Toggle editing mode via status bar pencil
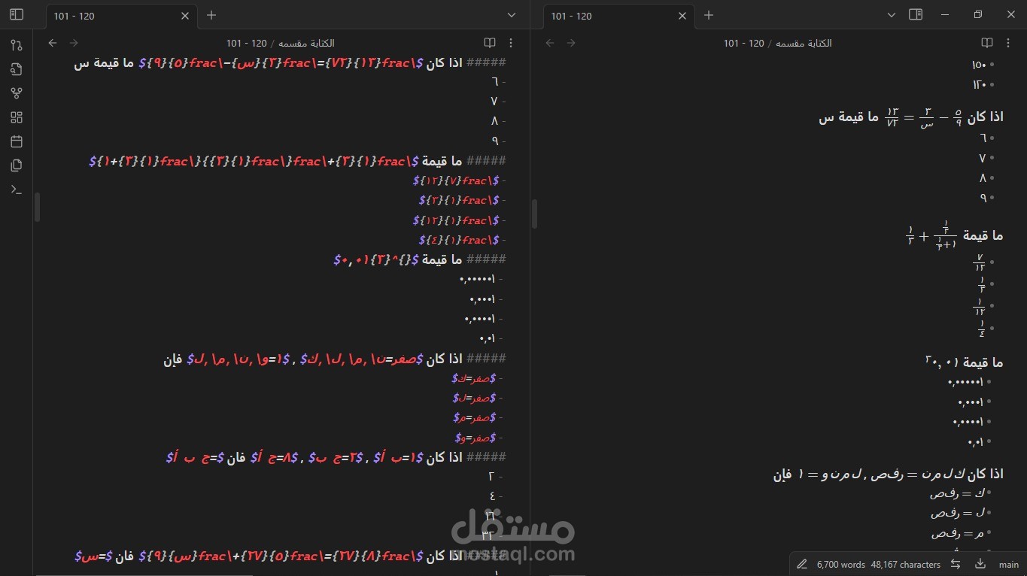This screenshot has height=576, width=1027. [x=802, y=564]
